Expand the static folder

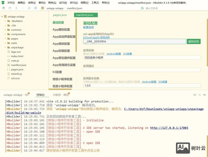click(x=5, y=43)
